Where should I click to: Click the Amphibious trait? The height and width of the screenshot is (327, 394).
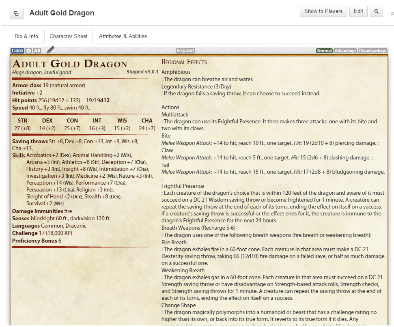[176, 72]
